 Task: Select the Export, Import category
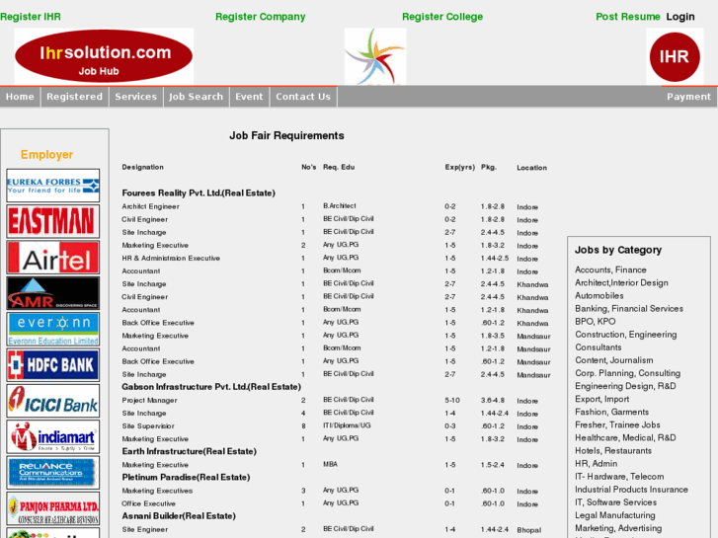click(x=602, y=399)
